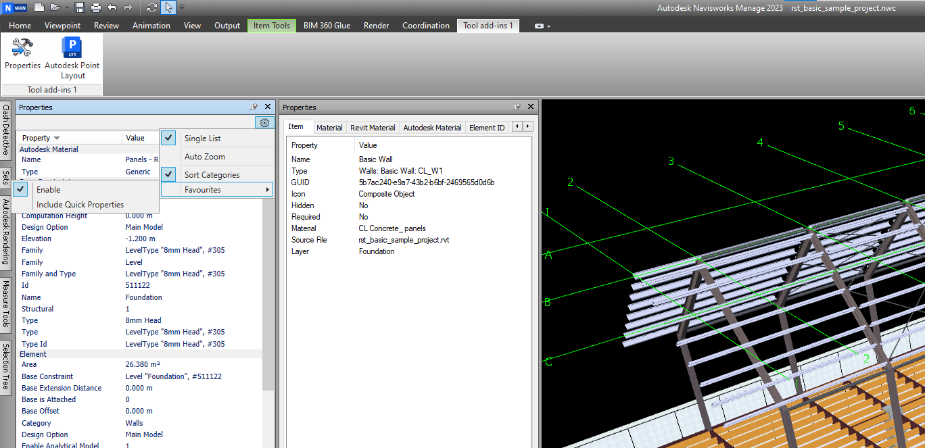Toggle the Enable favourites option

[48, 190]
